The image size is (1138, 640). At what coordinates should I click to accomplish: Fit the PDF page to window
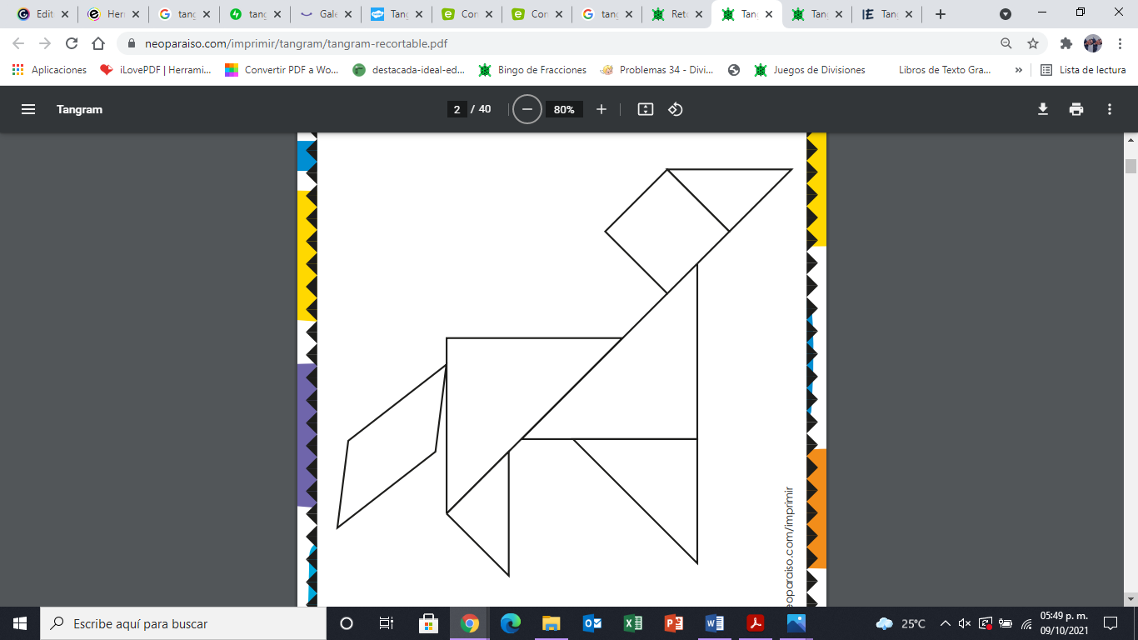point(645,108)
